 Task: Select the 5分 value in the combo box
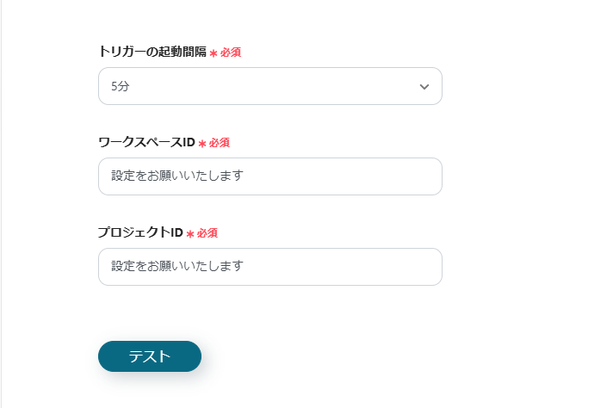coord(121,87)
